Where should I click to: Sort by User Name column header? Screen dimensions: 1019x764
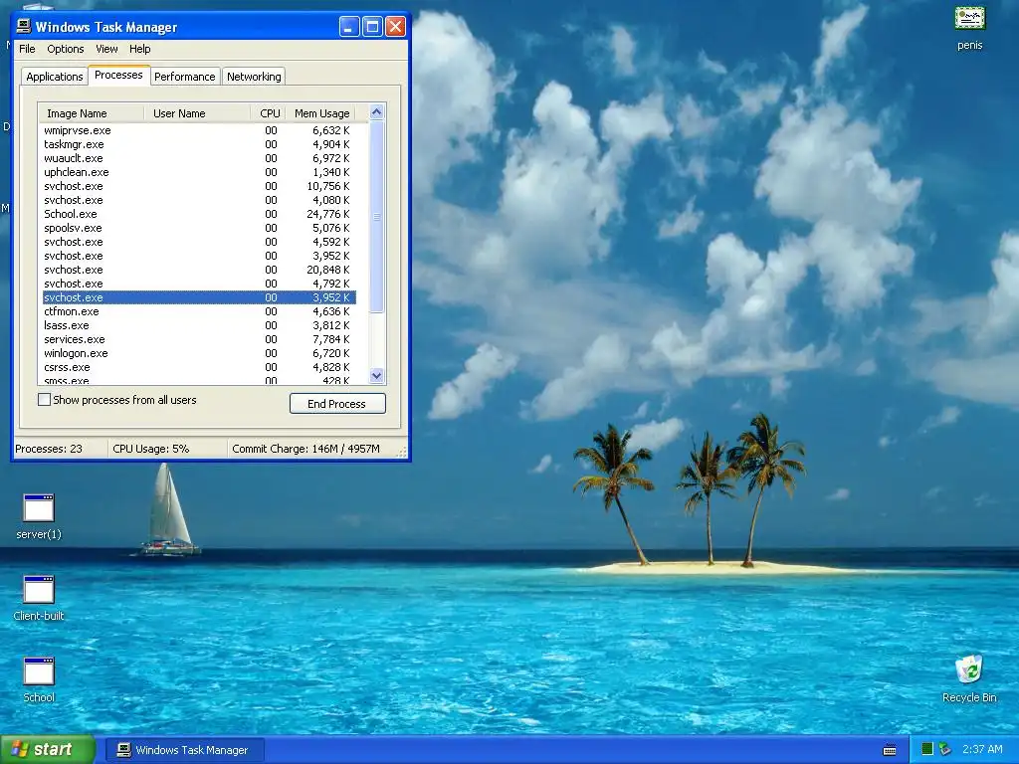tap(197, 113)
